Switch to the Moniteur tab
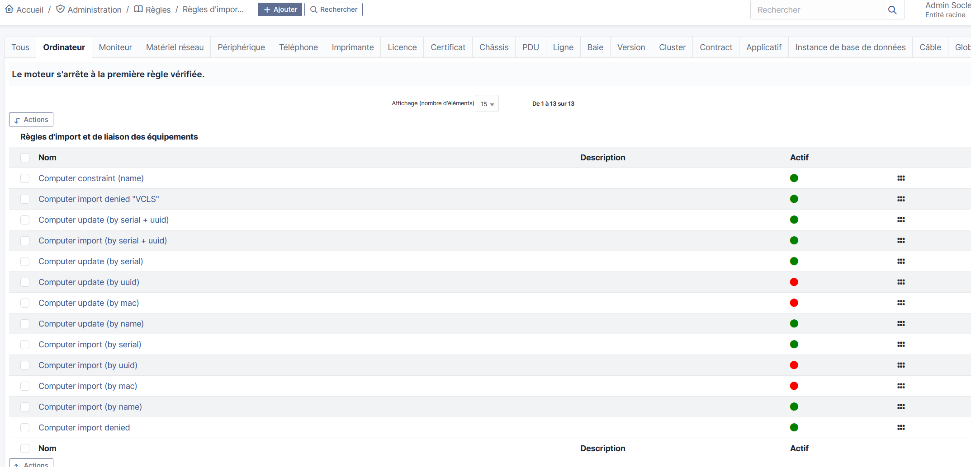 pyautogui.click(x=115, y=47)
